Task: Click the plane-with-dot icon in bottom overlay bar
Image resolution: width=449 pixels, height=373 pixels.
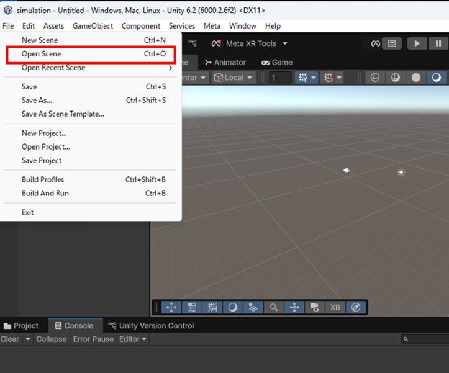Action: 253,307
